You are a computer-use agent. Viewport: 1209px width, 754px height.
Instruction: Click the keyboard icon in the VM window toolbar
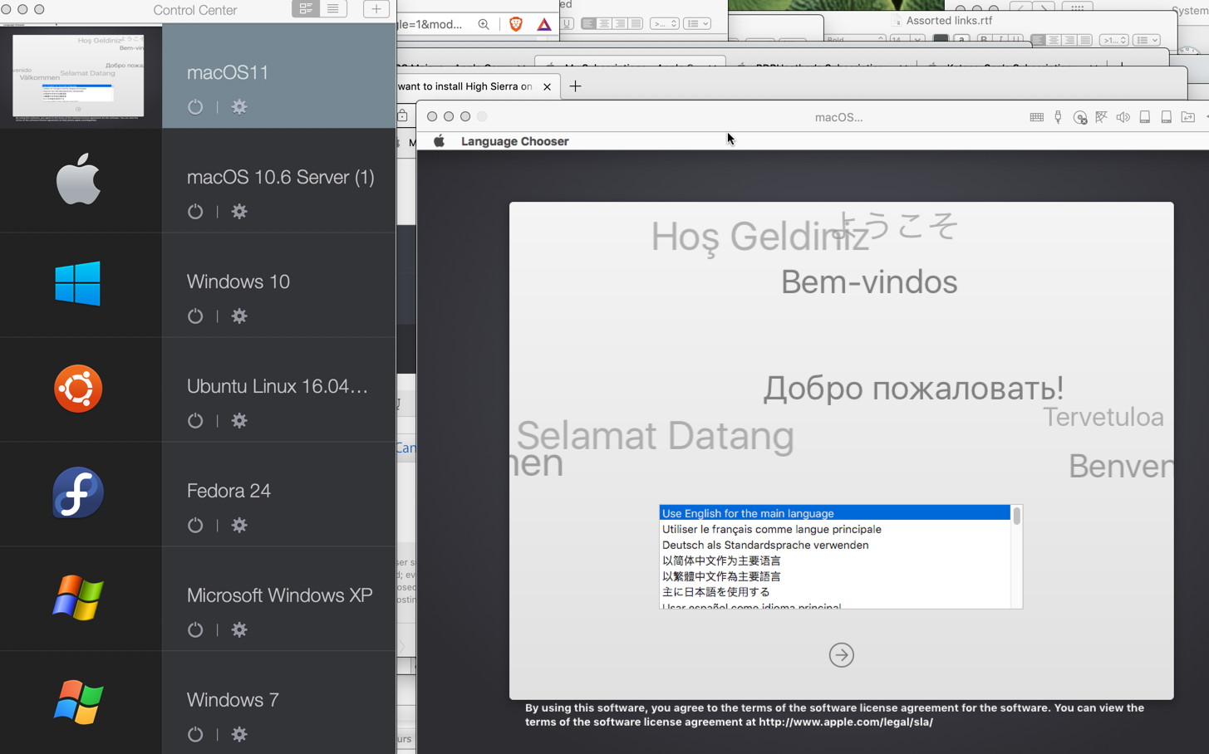[1037, 117]
